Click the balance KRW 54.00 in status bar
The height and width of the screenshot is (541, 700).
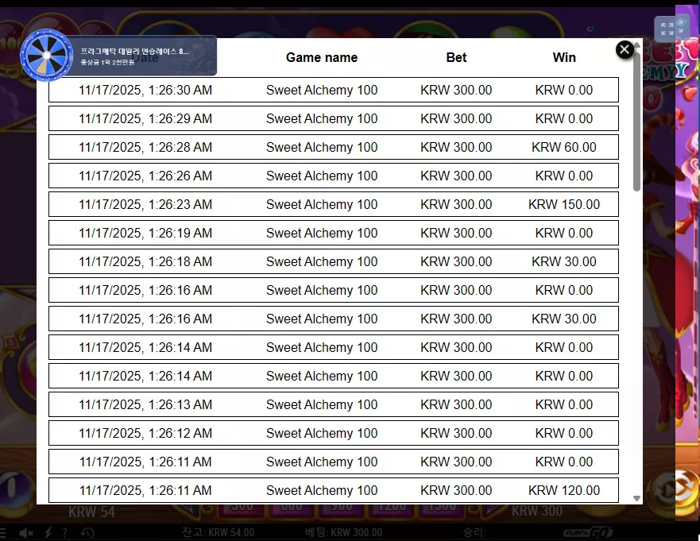coord(218,532)
